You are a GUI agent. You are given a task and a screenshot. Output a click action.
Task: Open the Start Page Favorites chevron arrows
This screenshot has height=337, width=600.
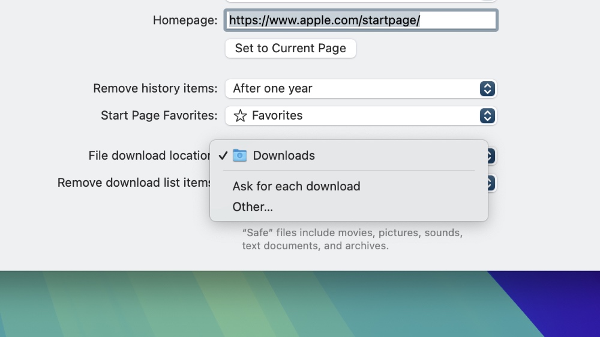[487, 116]
